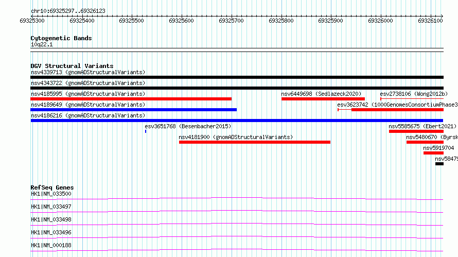Viewport: 458px width, 257px height.
Task: Select the small black bar of nsv58479
Action: coord(439,164)
